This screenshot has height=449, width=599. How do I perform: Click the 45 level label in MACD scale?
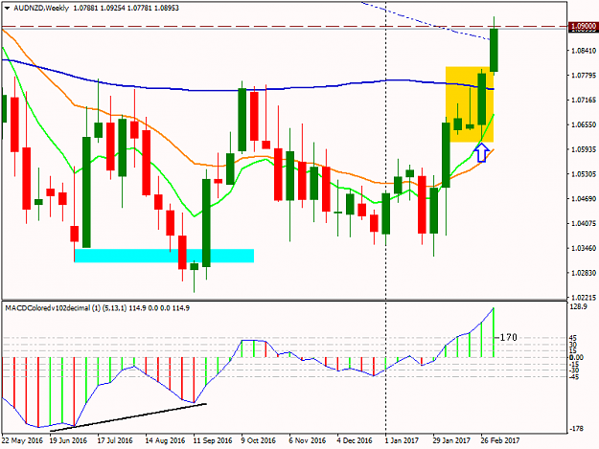click(573, 338)
